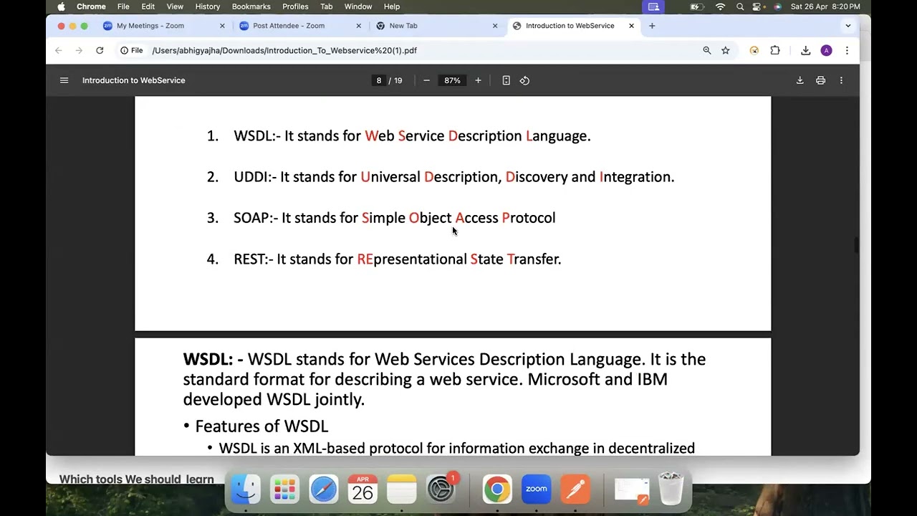Open Control Center in menu bar
This screenshot has height=516, width=917.
tap(757, 6)
